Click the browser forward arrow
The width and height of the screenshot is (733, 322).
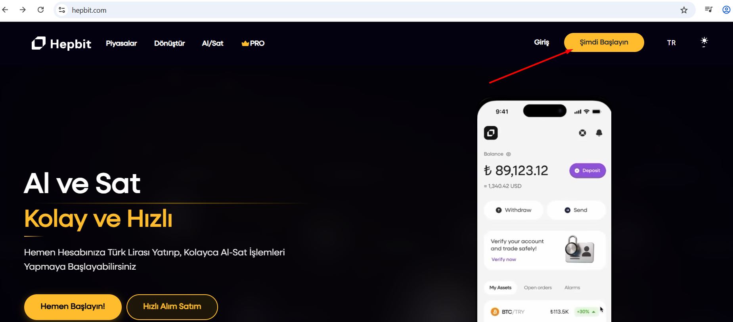point(23,10)
